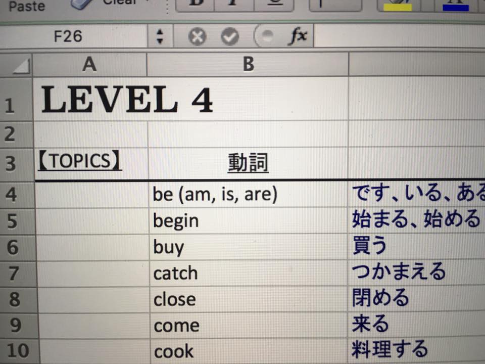Click the Name Box showing F26
Viewport: 485px width, 364px height.
pos(74,36)
